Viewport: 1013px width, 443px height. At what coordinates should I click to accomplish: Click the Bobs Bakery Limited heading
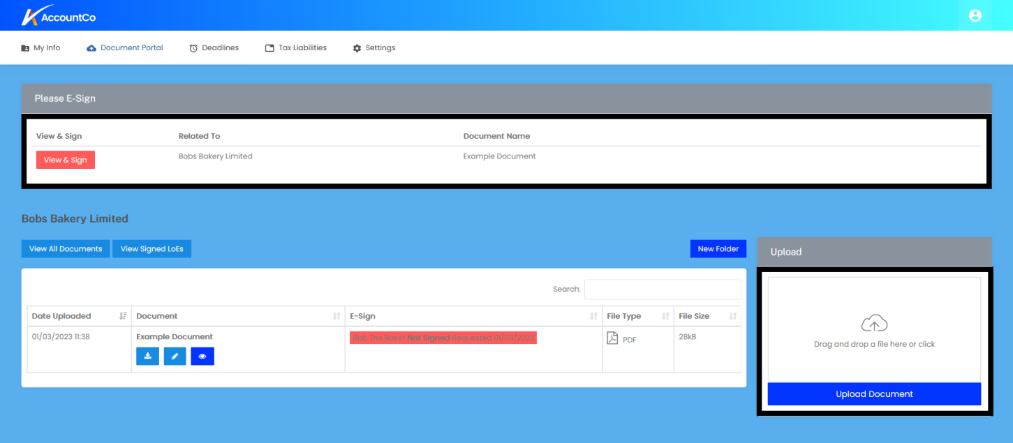coord(75,218)
